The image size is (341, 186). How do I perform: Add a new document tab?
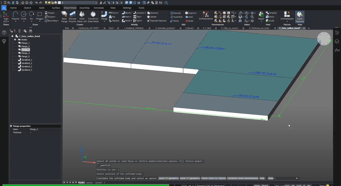pos(309,28)
